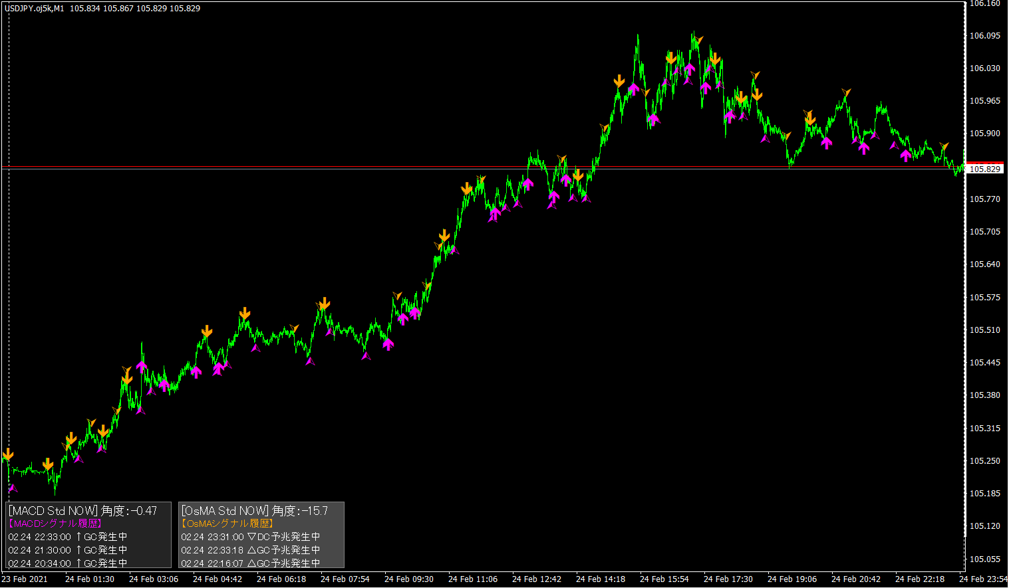Click the 105.705 price scale label
Image resolution: width=1009 pixels, height=588 pixels.
[985, 232]
